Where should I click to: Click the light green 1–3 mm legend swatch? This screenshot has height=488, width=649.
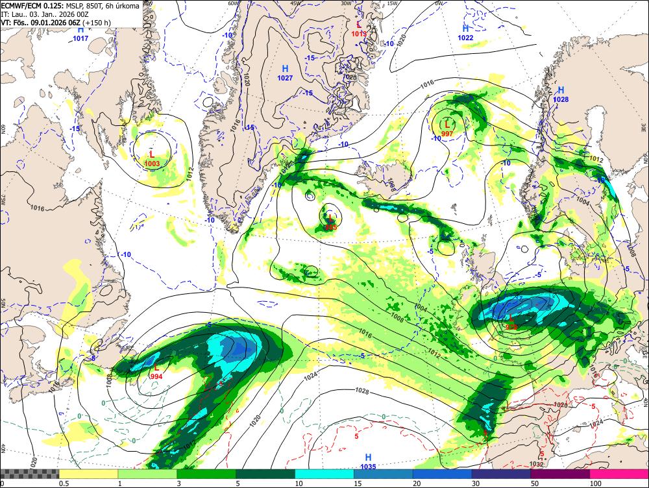[147, 474]
